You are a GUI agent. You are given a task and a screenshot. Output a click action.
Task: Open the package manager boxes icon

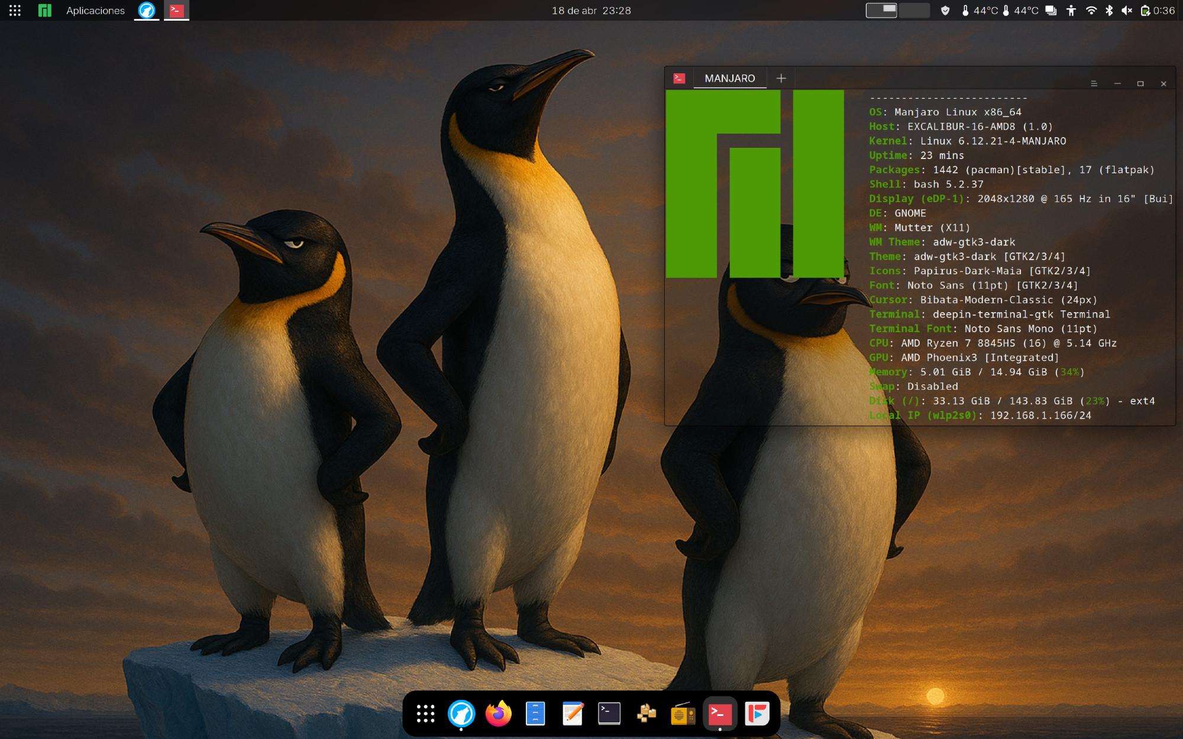click(646, 714)
